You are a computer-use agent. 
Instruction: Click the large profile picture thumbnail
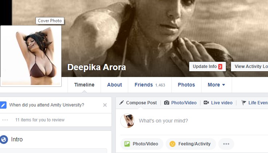[31, 56]
